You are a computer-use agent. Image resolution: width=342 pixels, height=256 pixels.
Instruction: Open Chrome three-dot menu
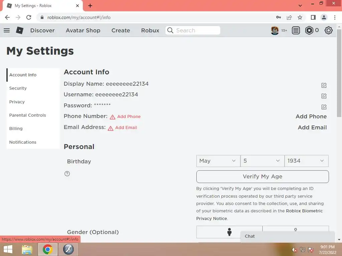pyautogui.click(x=335, y=17)
